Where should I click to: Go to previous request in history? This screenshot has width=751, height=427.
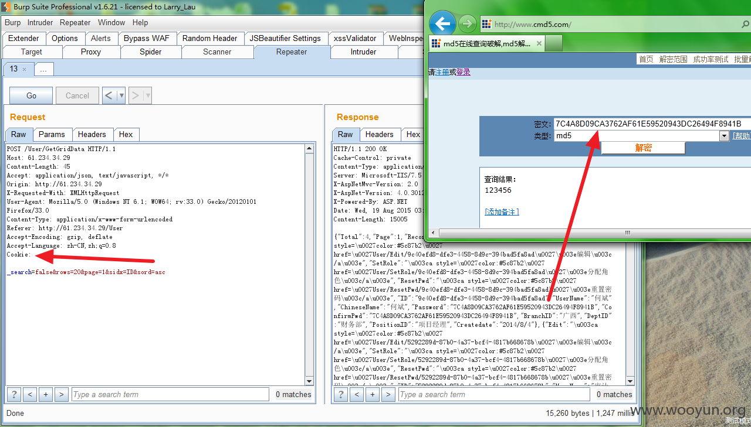(x=109, y=95)
